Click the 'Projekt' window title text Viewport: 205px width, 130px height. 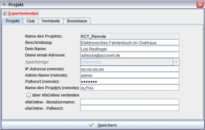(x=16, y=4)
